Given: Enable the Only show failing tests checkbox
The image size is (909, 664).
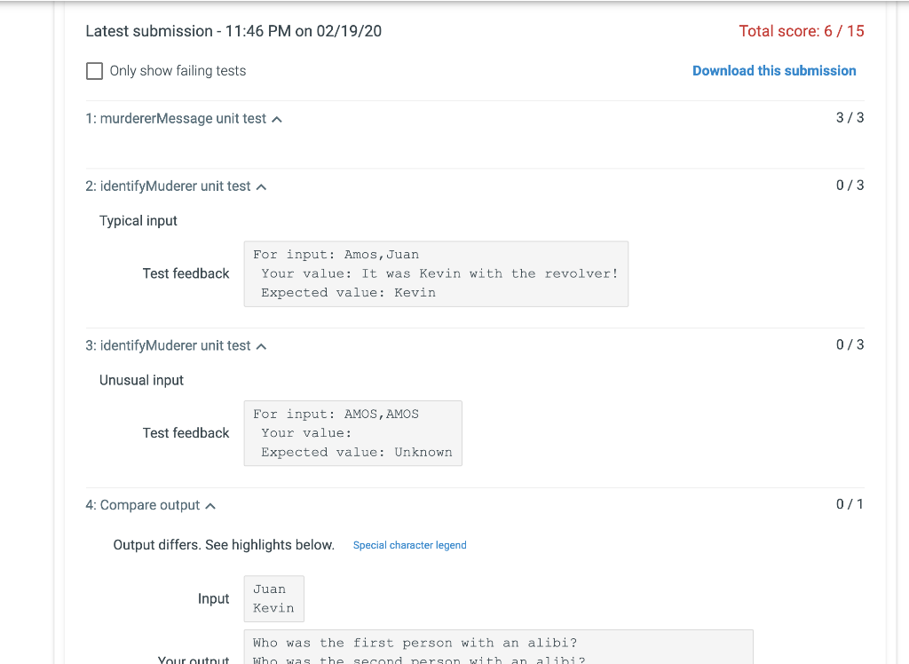Looking at the screenshot, I should (94, 71).
